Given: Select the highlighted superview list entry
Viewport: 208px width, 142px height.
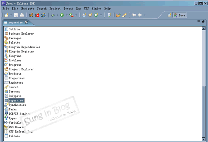Looking at the screenshot, I should click(14, 100).
